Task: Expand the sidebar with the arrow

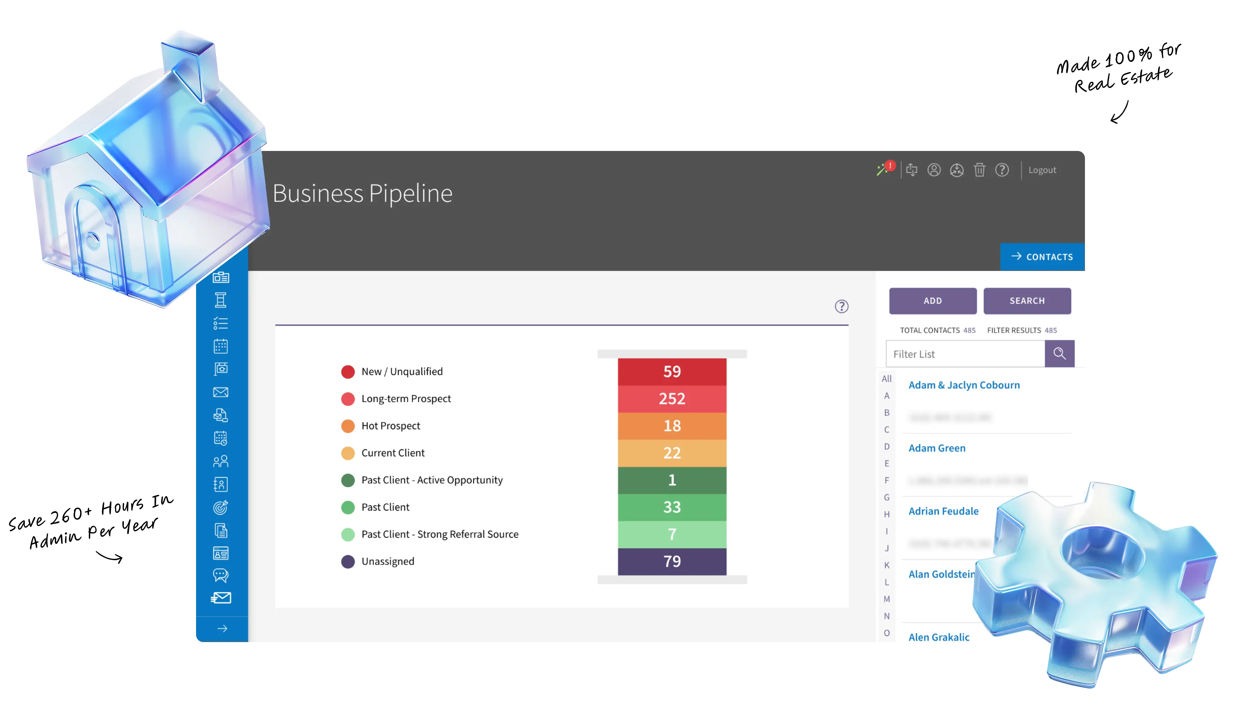Action: (222, 628)
